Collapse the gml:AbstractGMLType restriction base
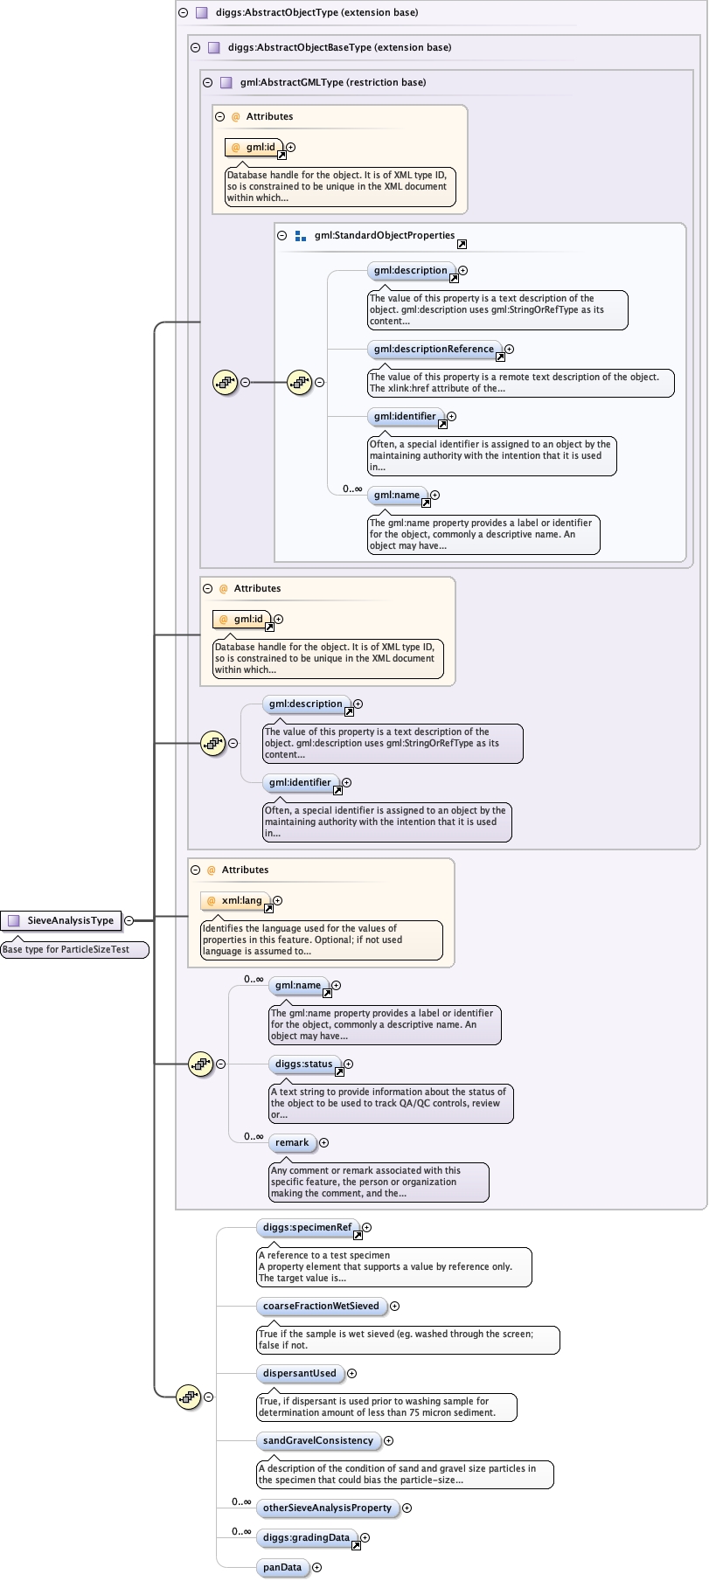709x1581 pixels. pyautogui.click(x=207, y=83)
